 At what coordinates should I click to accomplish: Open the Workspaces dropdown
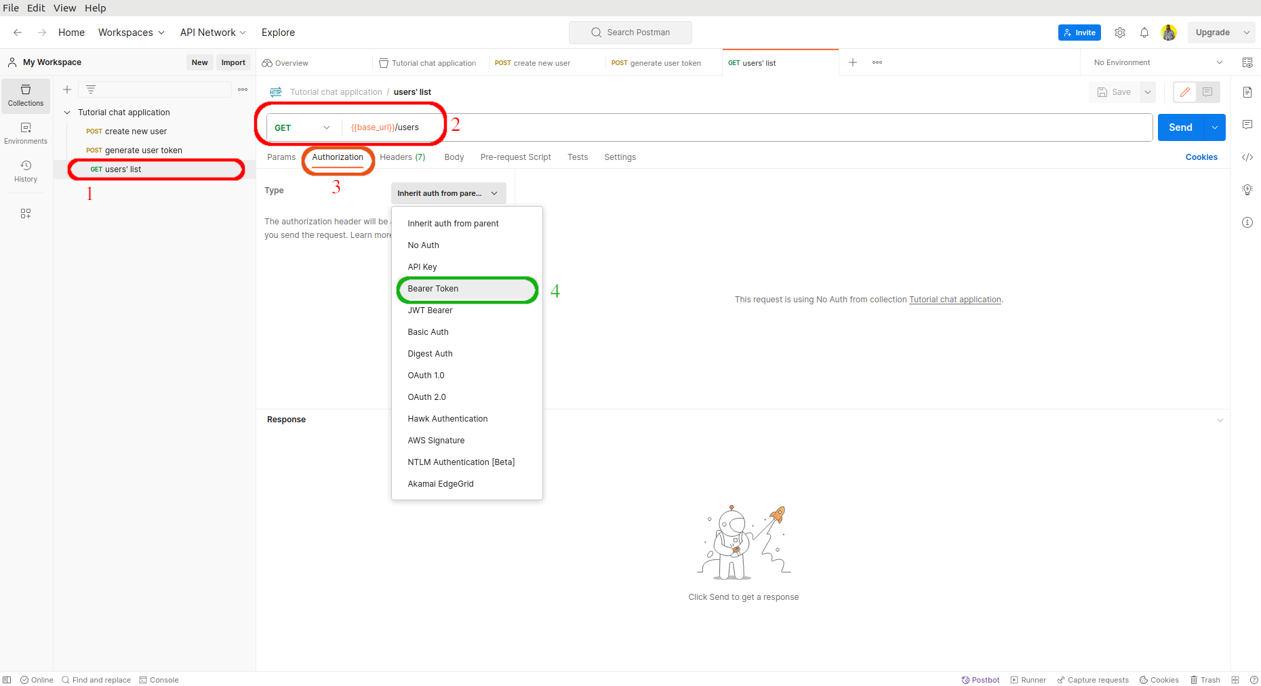click(131, 33)
